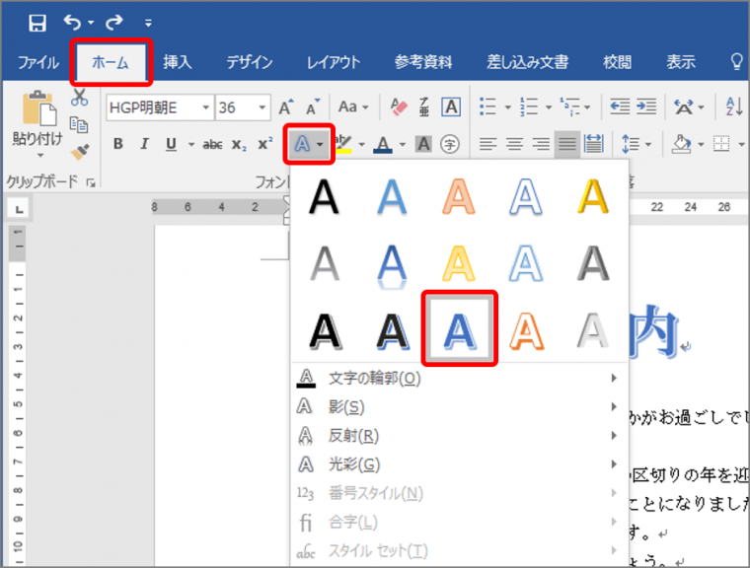Open the 挿入 tab

[x=177, y=62]
